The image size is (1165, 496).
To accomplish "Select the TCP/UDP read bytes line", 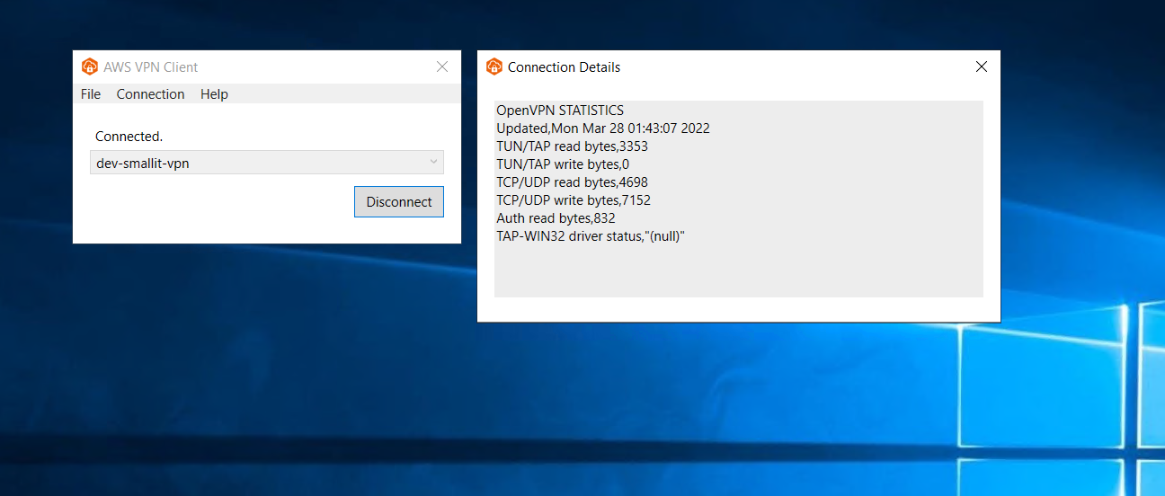I will [x=572, y=182].
